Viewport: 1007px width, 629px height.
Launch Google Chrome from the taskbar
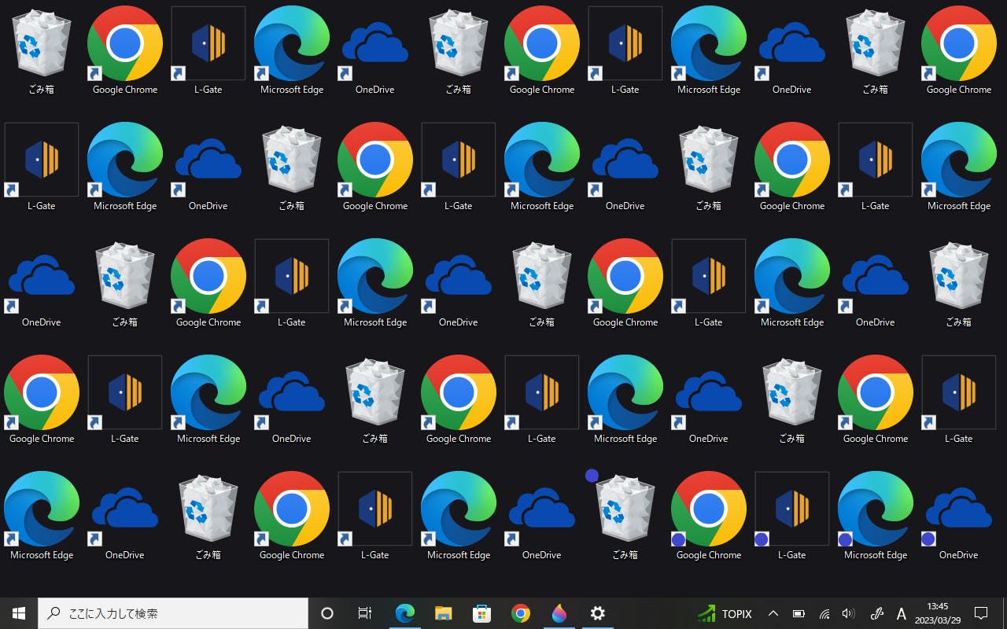click(x=520, y=613)
